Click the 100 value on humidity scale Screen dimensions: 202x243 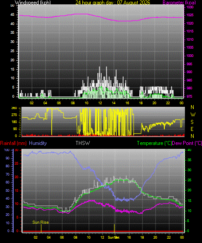pos(7,150)
